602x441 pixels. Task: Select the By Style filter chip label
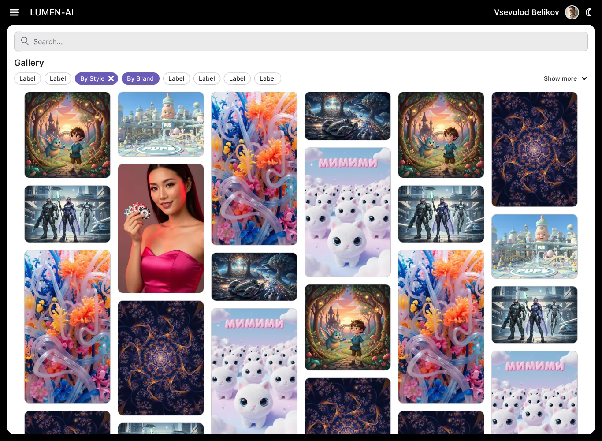(x=92, y=78)
